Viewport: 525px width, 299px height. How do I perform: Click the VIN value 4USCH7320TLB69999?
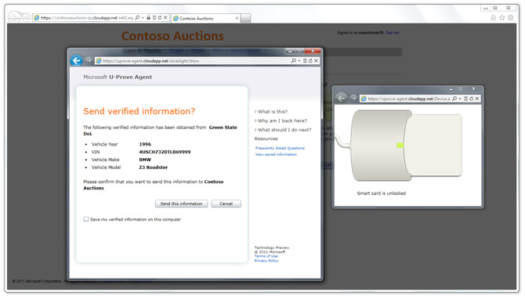(x=165, y=152)
